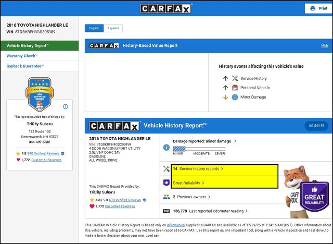Click the Great Reliability shield badge
Screen dimensions: 333x244
point(314,196)
